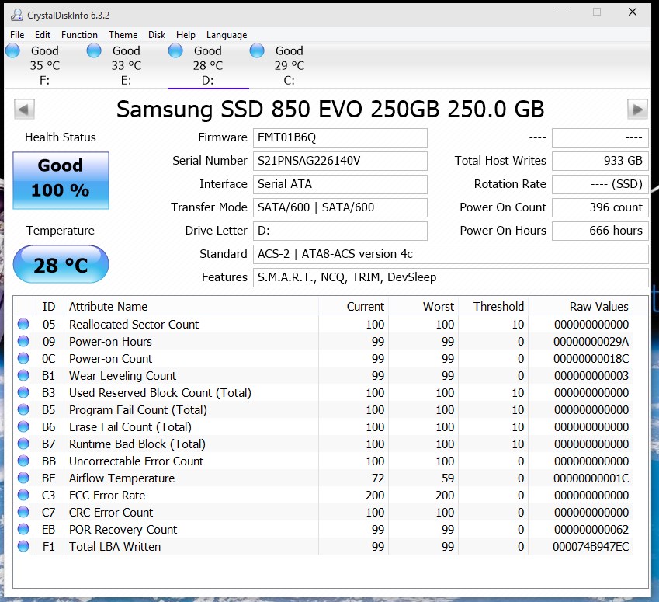This screenshot has height=602, width=659.
Task: Switch to the C: disk tab
Action: (290, 65)
